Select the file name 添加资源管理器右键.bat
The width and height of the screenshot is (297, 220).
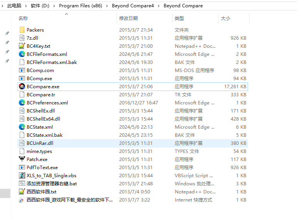coord(52,184)
